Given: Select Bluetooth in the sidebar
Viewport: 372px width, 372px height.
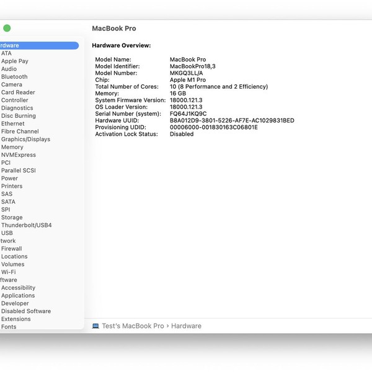Looking at the screenshot, I should (14, 77).
